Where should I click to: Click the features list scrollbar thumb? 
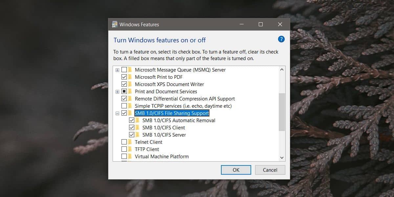(x=282, y=112)
